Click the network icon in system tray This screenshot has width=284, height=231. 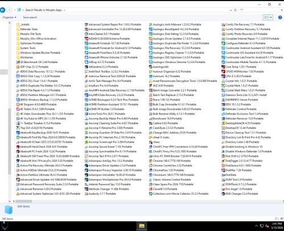261,226
